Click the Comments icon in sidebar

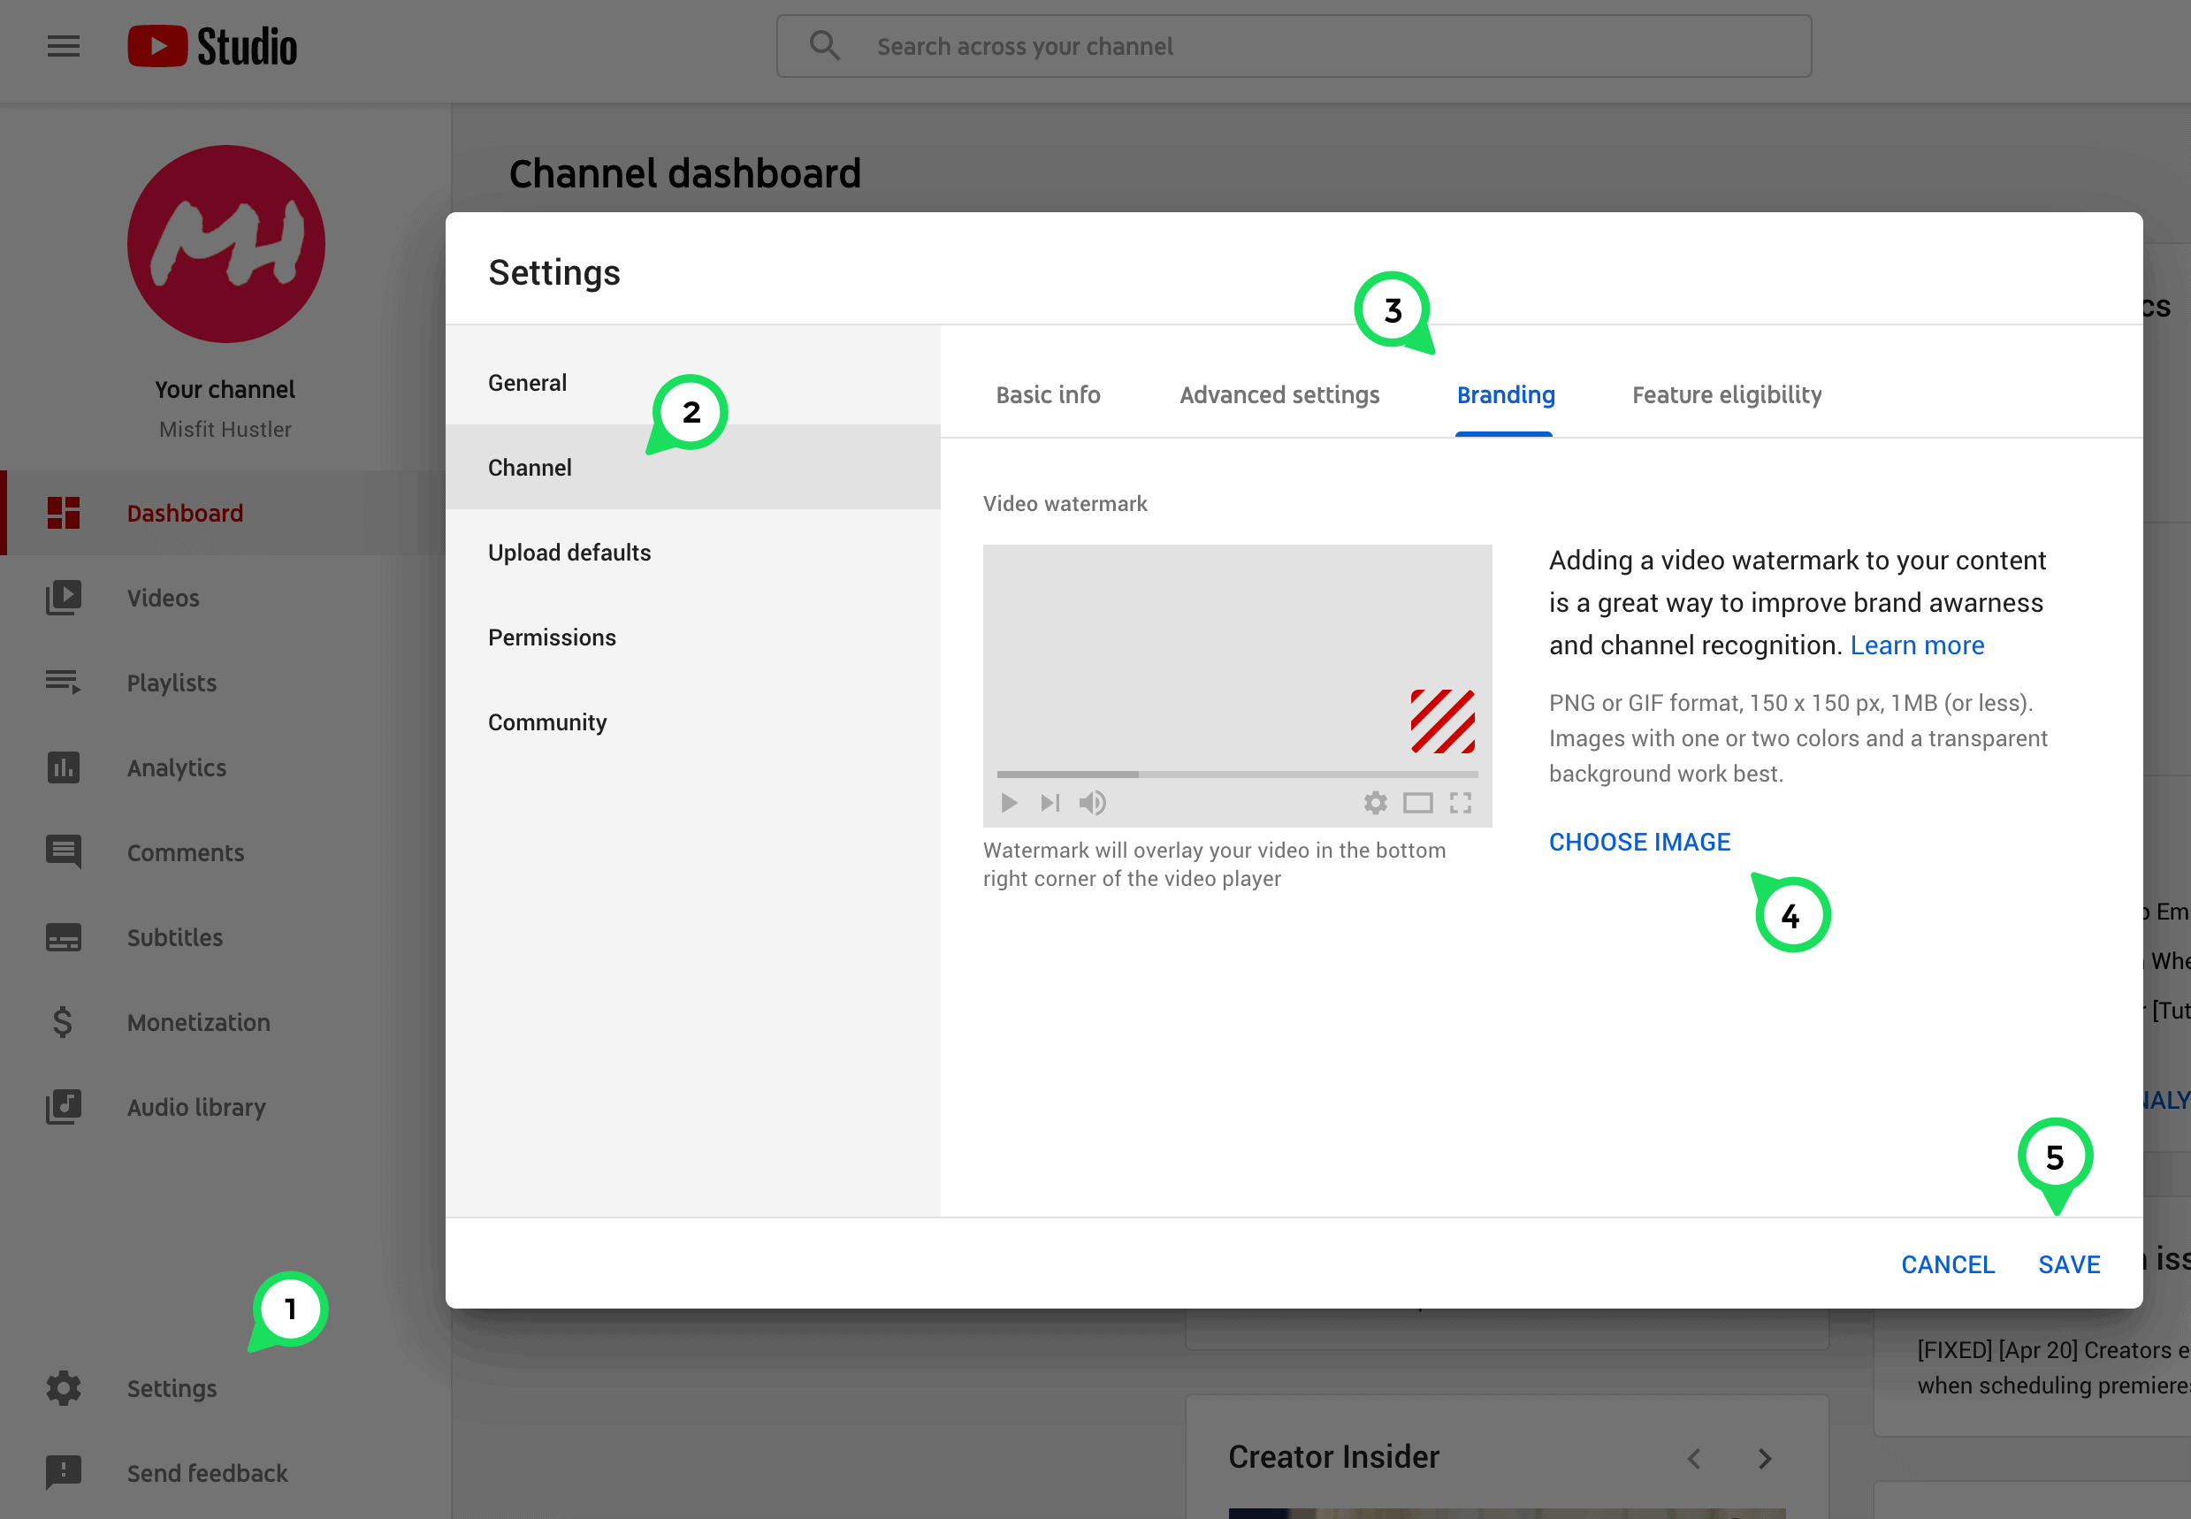pyautogui.click(x=62, y=851)
